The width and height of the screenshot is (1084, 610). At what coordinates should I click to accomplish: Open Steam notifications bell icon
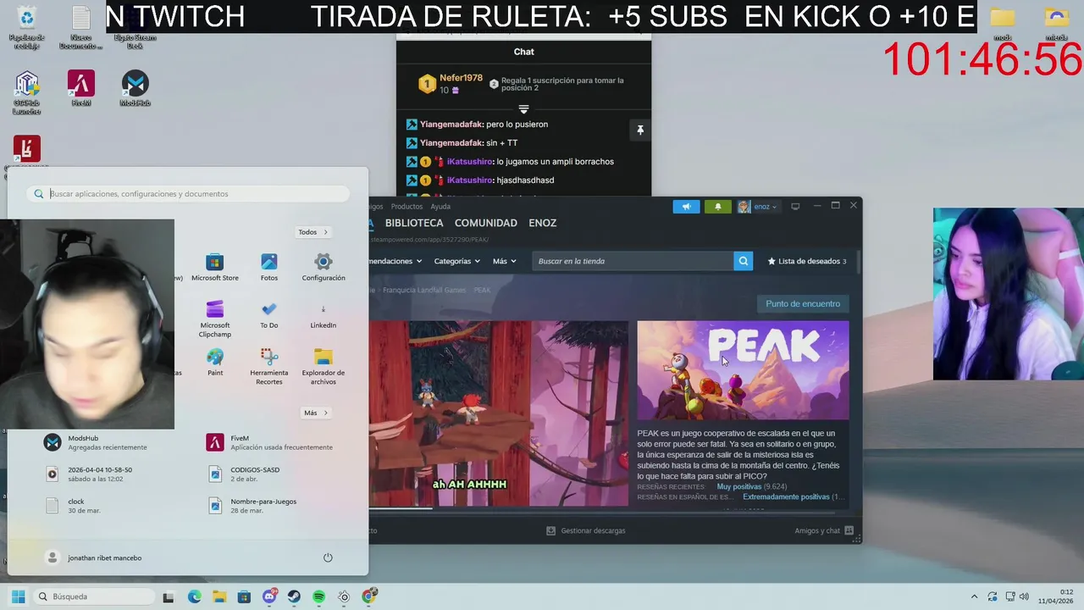(x=717, y=207)
